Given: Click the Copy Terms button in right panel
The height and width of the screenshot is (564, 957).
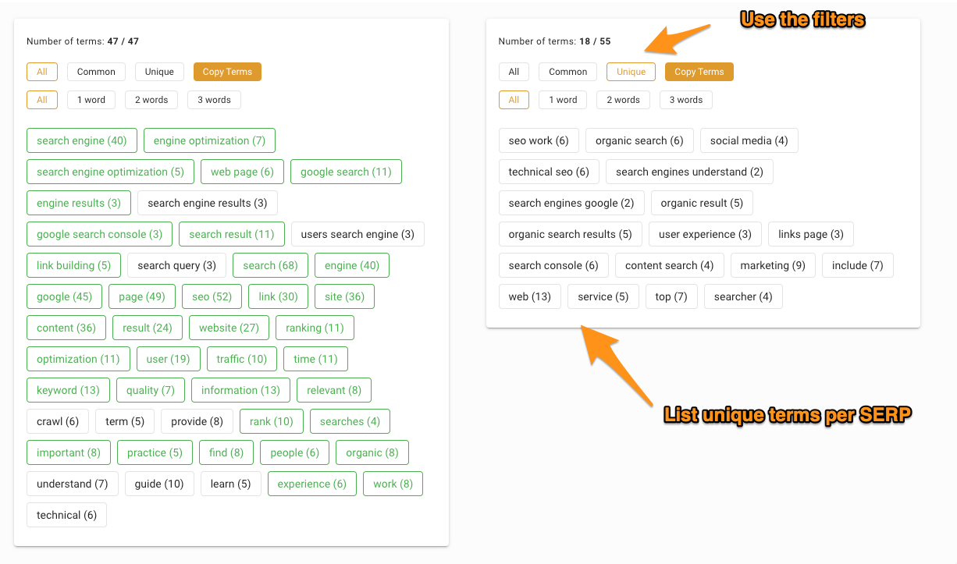Looking at the screenshot, I should point(699,71).
